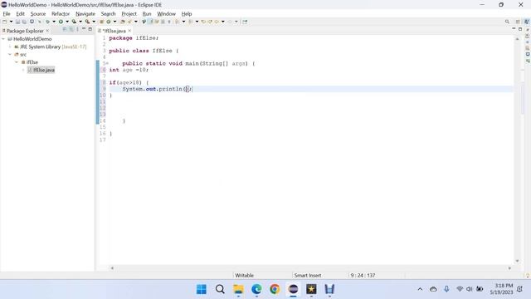531x299 pixels.
Task: Click the Open Perspective icon
Action: point(518,22)
